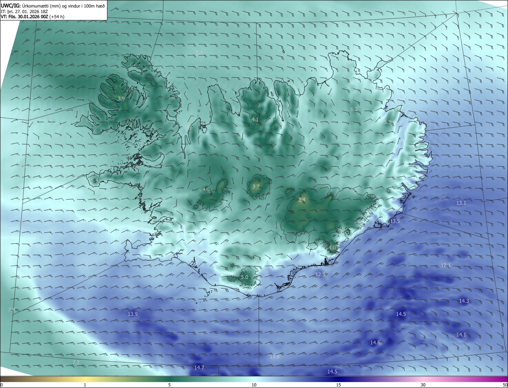This screenshot has width=508, height=388.
Task: Click the 5.4 precipitation value
Action: click(x=94, y=181)
